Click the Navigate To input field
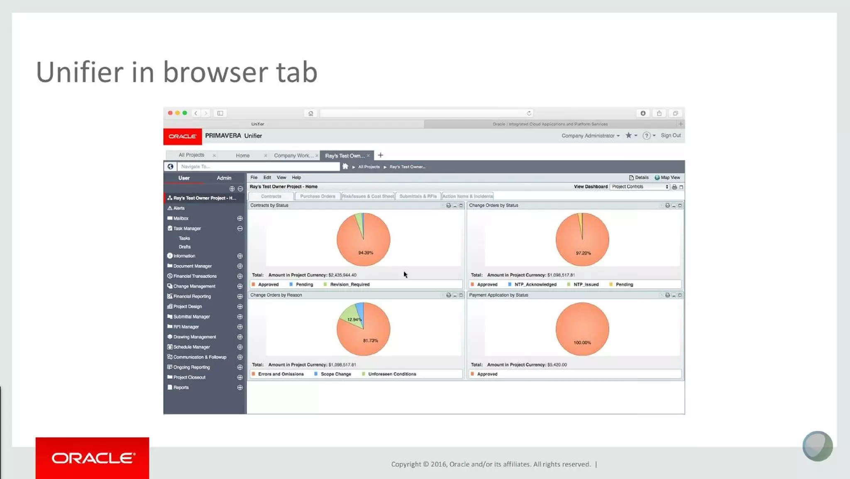The height and width of the screenshot is (479, 850). click(258, 166)
